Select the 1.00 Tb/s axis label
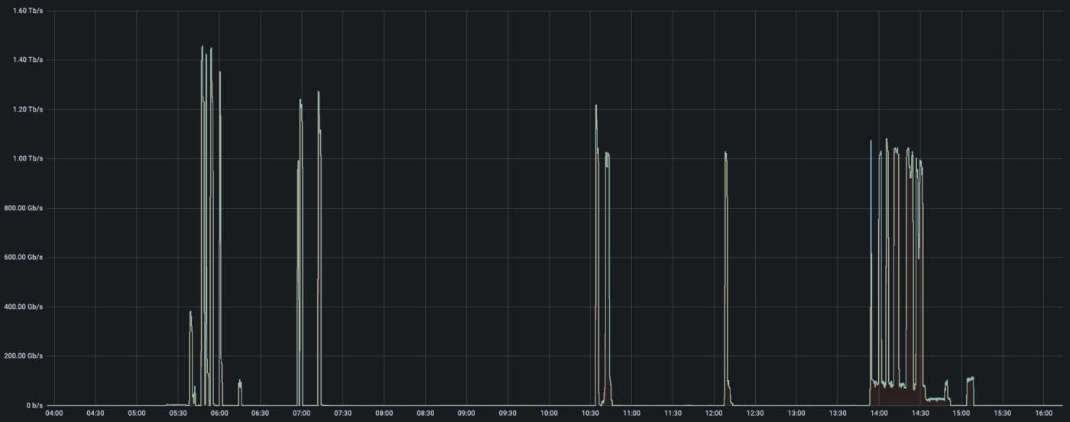Image resolution: width=1070 pixels, height=422 pixels. click(28, 158)
